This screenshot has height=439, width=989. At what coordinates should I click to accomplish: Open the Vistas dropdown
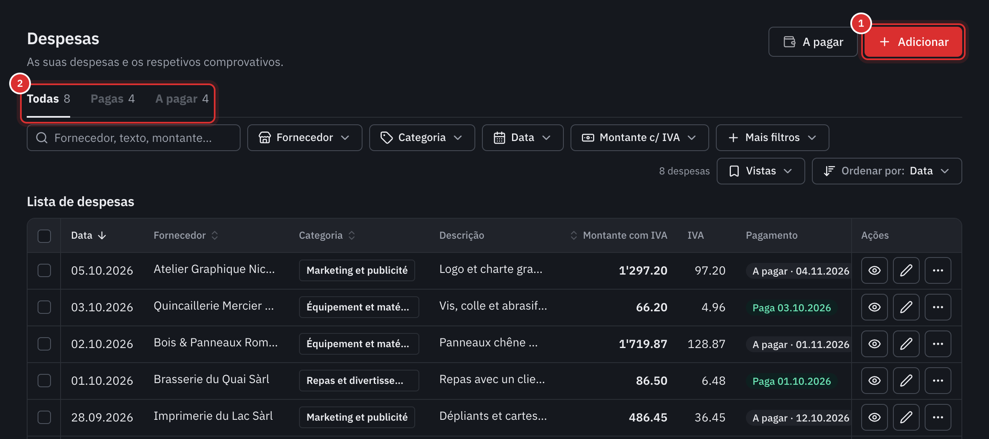761,171
